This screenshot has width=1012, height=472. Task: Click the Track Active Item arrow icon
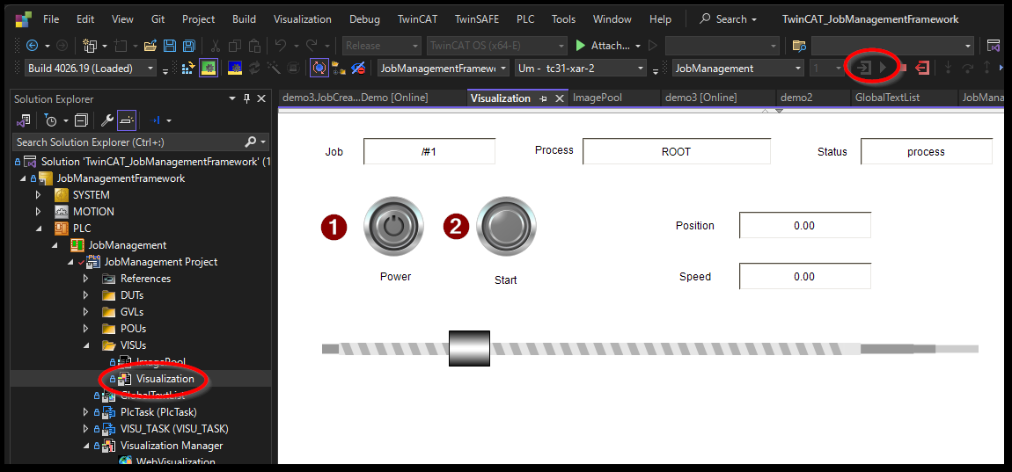[155, 120]
